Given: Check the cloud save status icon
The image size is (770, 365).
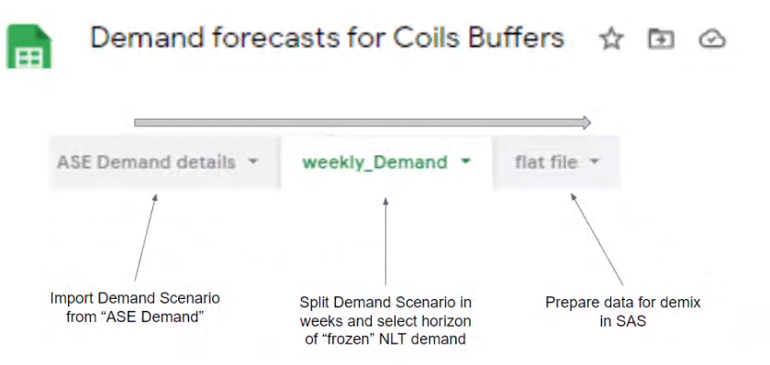Looking at the screenshot, I should click(712, 39).
